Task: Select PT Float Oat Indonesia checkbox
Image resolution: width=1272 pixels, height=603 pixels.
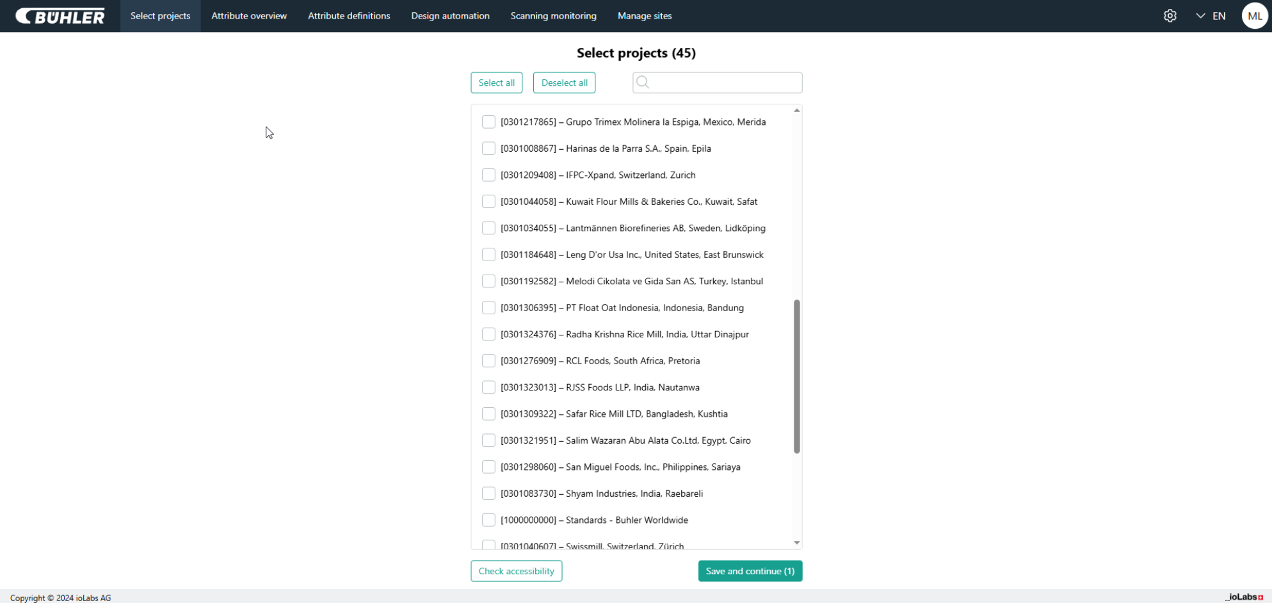Action: [488, 308]
